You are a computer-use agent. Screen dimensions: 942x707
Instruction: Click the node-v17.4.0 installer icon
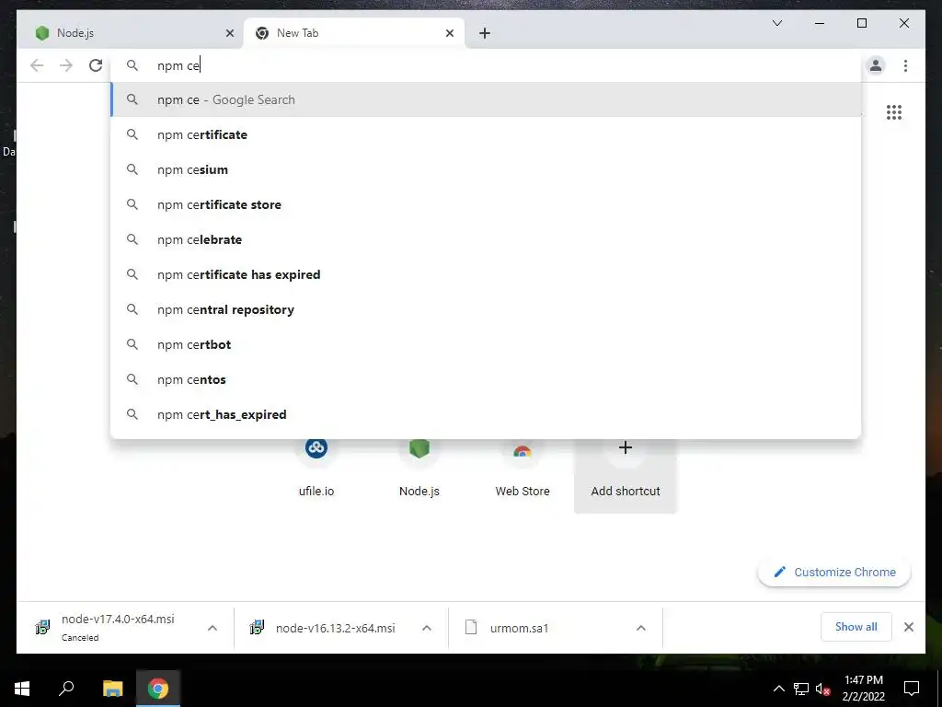pos(42,627)
